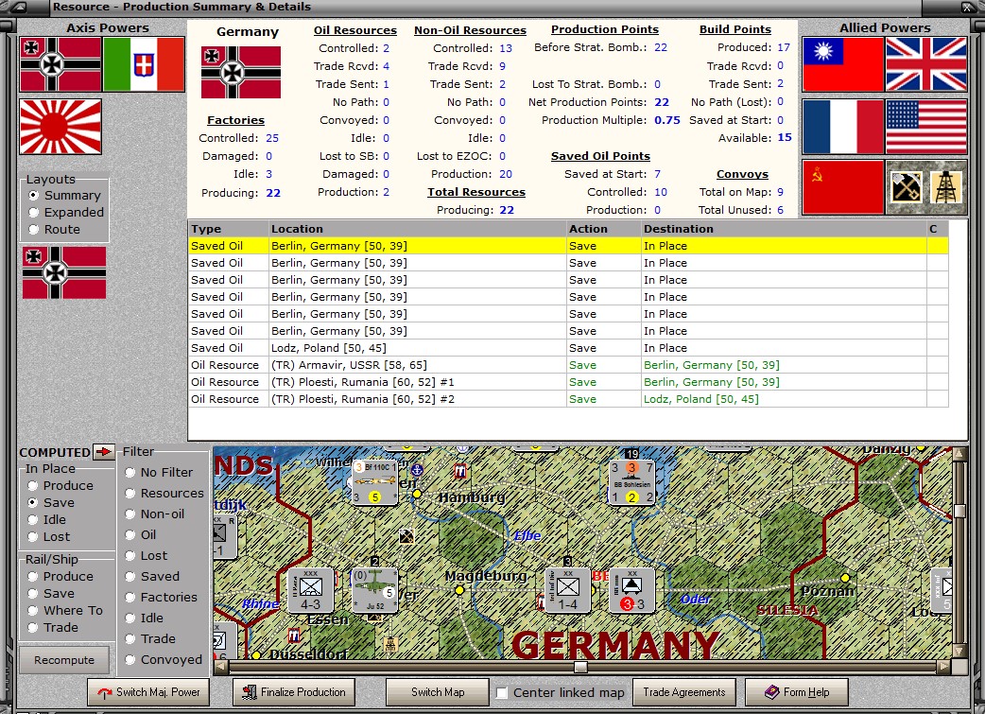The height and width of the screenshot is (714, 985).
Task: Select the highlighted Saved Oil Berlin row
Action: [568, 246]
